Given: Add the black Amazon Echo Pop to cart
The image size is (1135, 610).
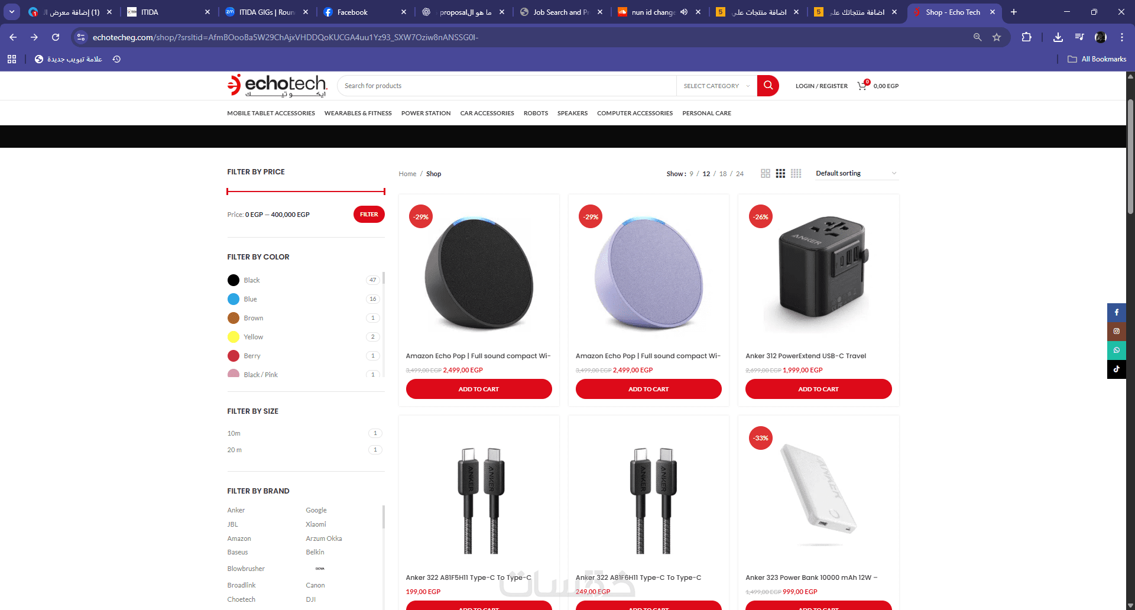Looking at the screenshot, I should click(479, 389).
